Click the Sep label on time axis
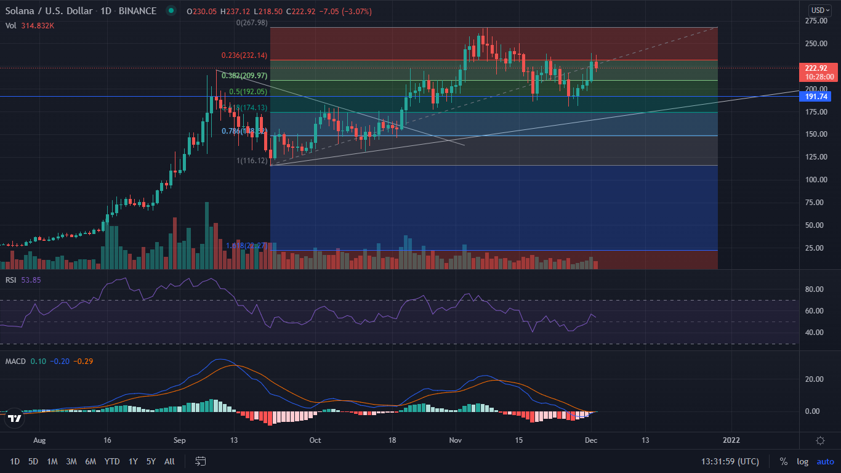841x473 pixels. coord(180,440)
